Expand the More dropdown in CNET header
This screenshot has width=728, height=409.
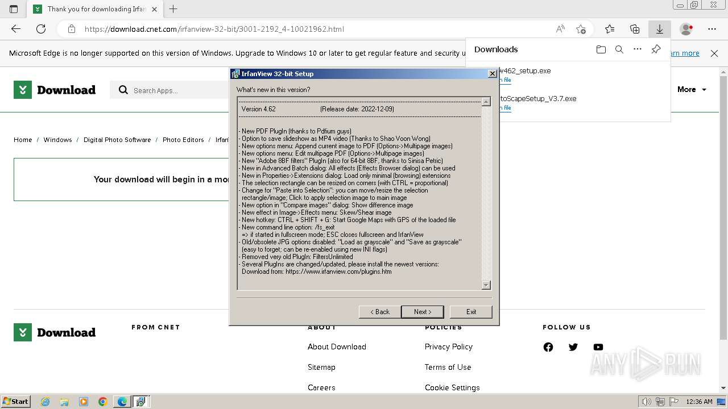pos(692,90)
